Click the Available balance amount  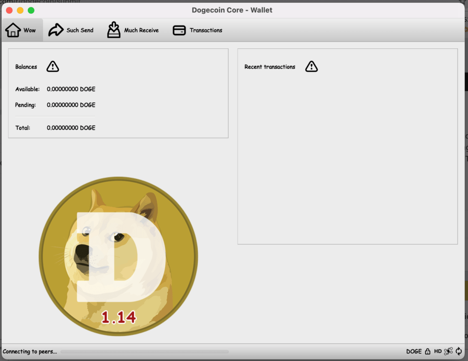click(x=71, y=89)
